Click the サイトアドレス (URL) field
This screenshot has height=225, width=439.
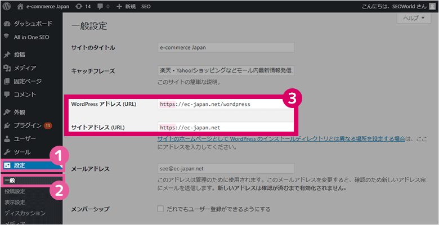click(225, 127)
